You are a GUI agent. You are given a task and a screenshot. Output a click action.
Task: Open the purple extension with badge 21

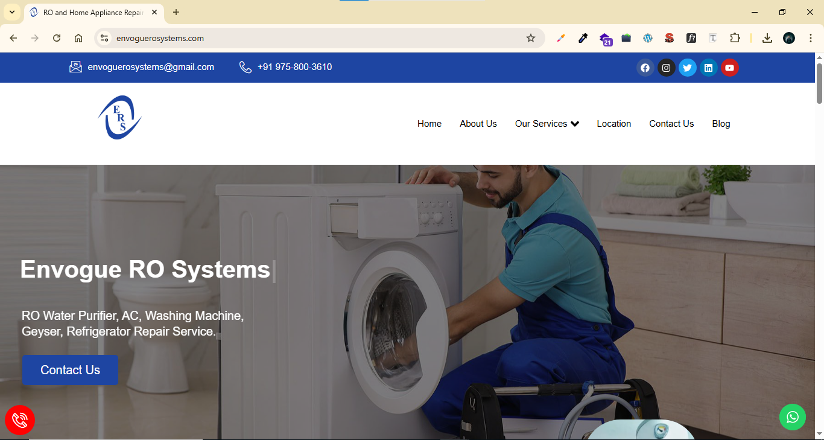click(x=606, y=39)
